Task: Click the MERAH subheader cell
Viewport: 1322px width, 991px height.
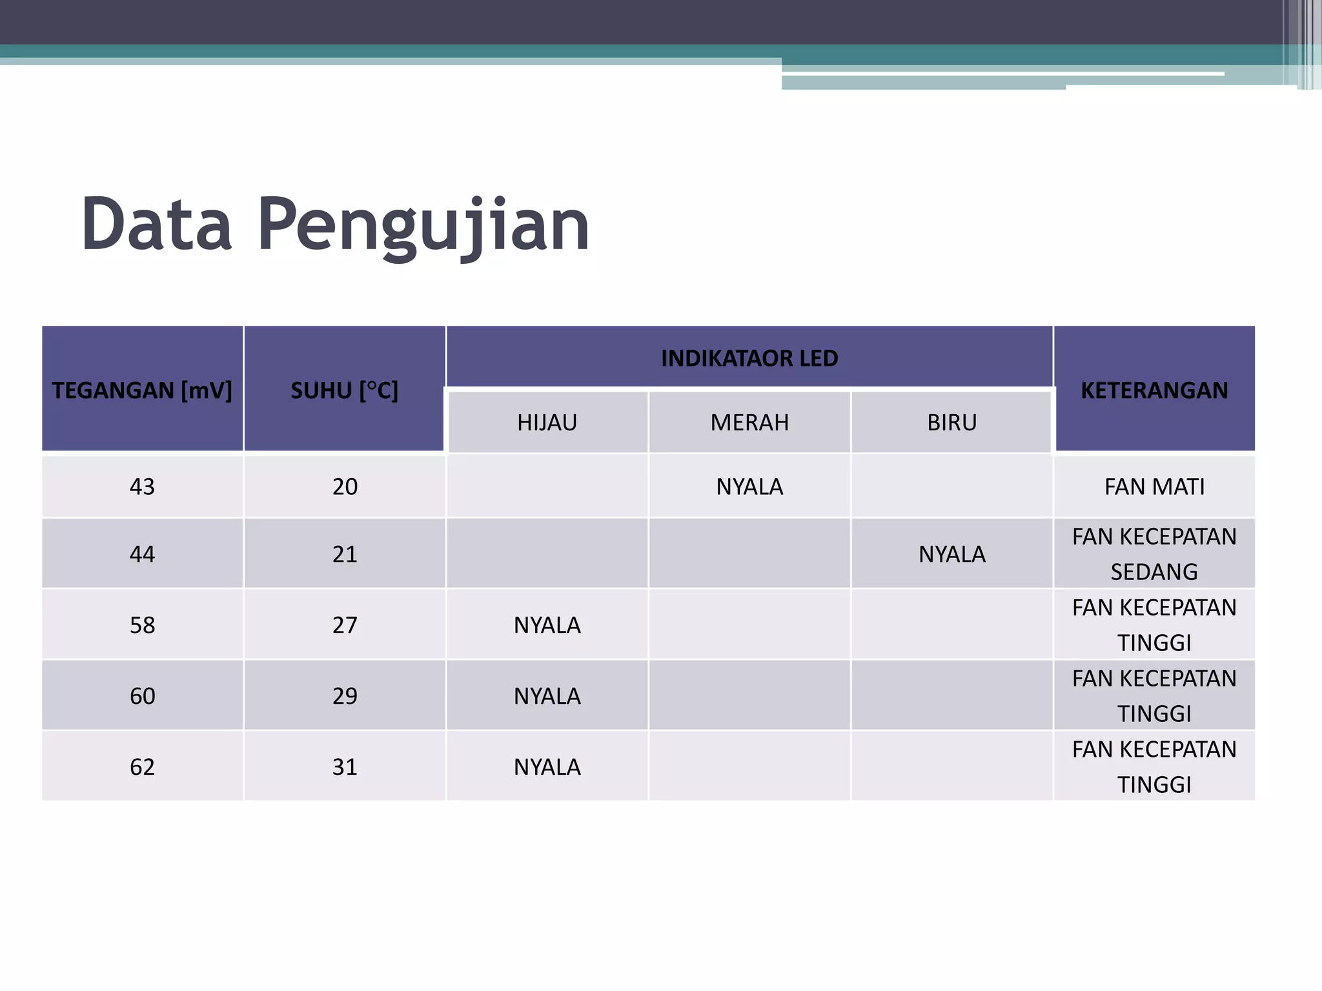Action: pyautogui.click(x=749, y=423)
